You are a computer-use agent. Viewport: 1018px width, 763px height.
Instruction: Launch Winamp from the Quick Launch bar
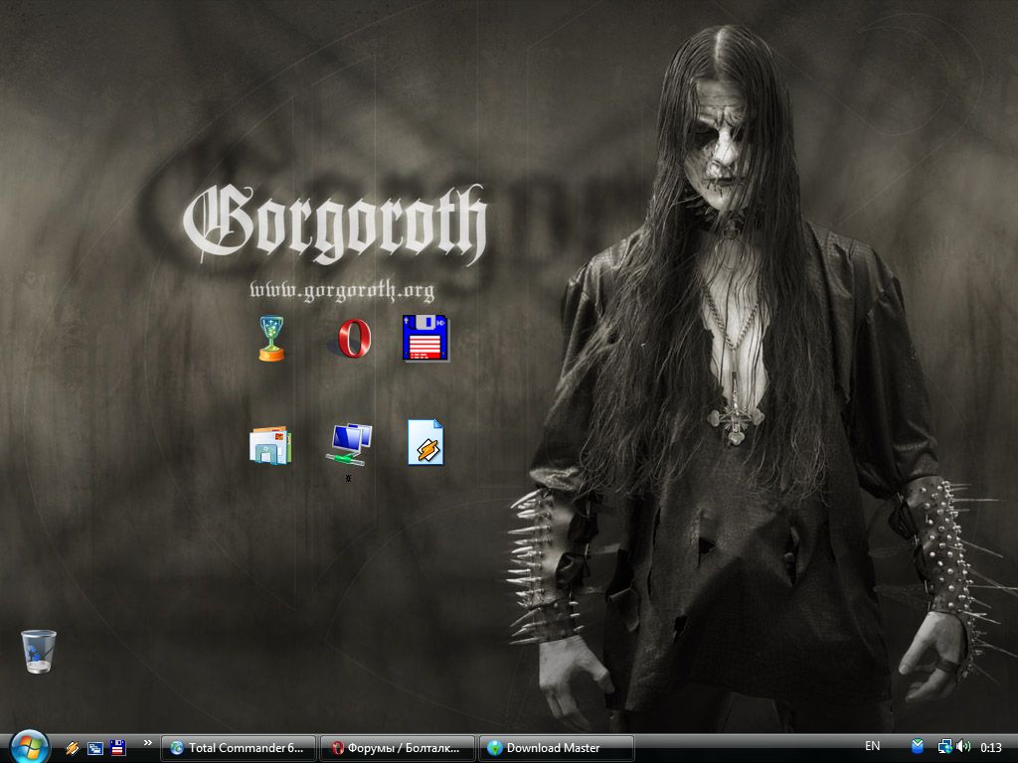(73, 748)
